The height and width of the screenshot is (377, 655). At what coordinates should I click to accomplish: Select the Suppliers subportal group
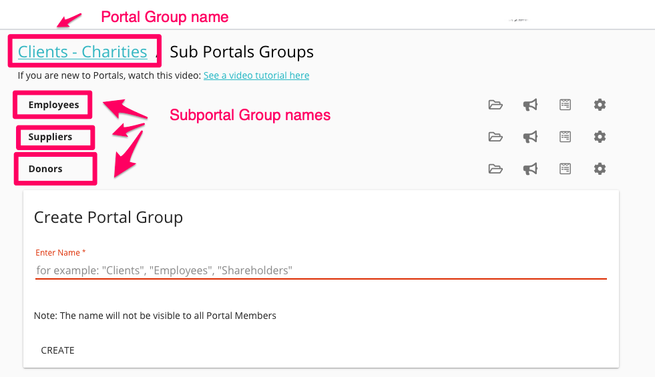[50, 137]
